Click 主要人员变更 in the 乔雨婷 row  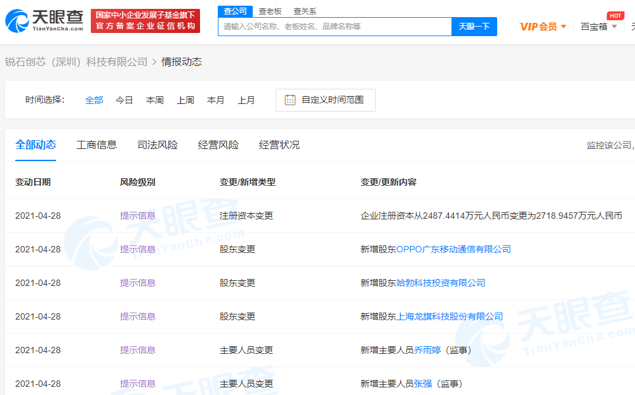(x=246, y=350)
